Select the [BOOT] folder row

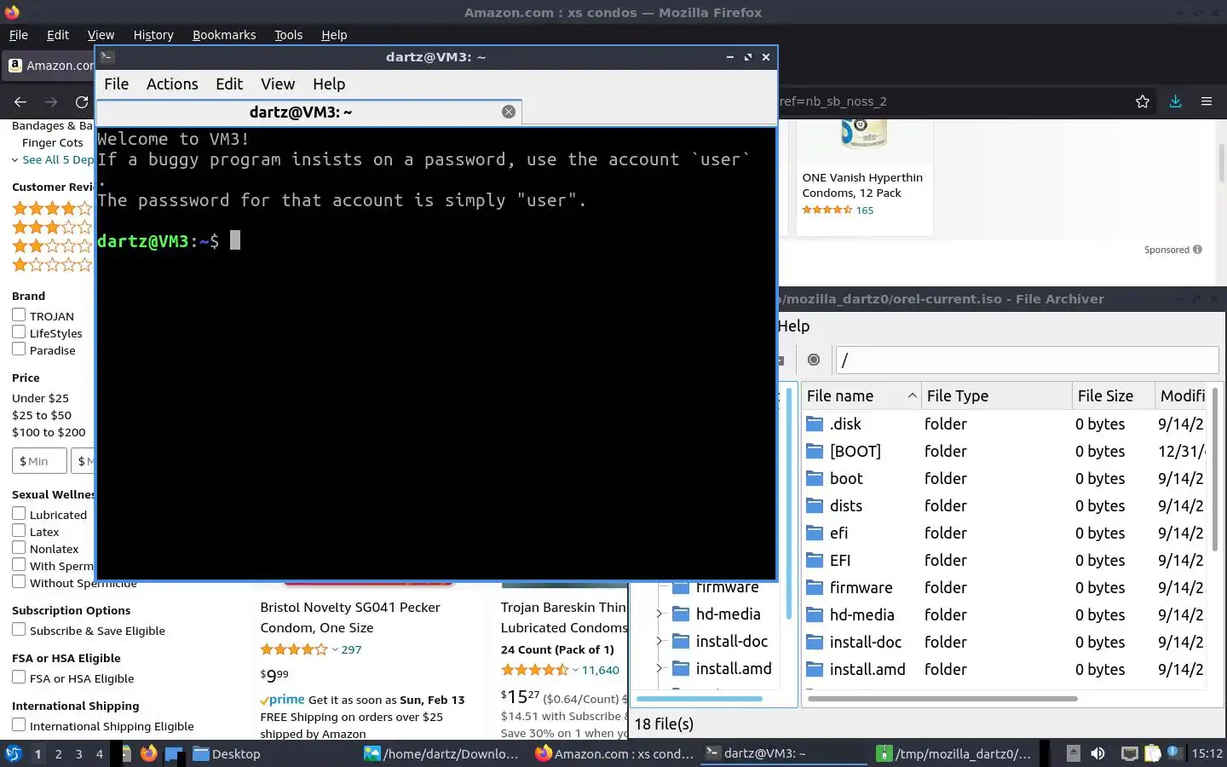pos(1005,451)
